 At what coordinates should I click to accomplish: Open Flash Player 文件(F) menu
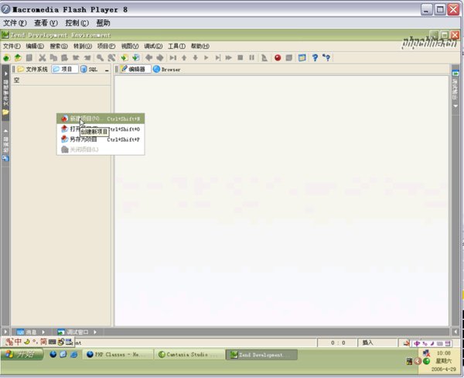(15, 22)
